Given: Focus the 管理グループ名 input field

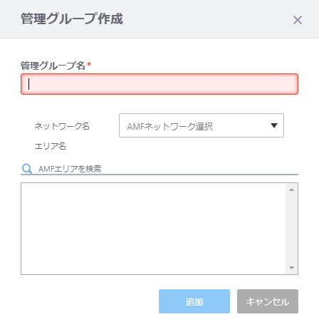Looking at the screenshot, I should point(159,84).
